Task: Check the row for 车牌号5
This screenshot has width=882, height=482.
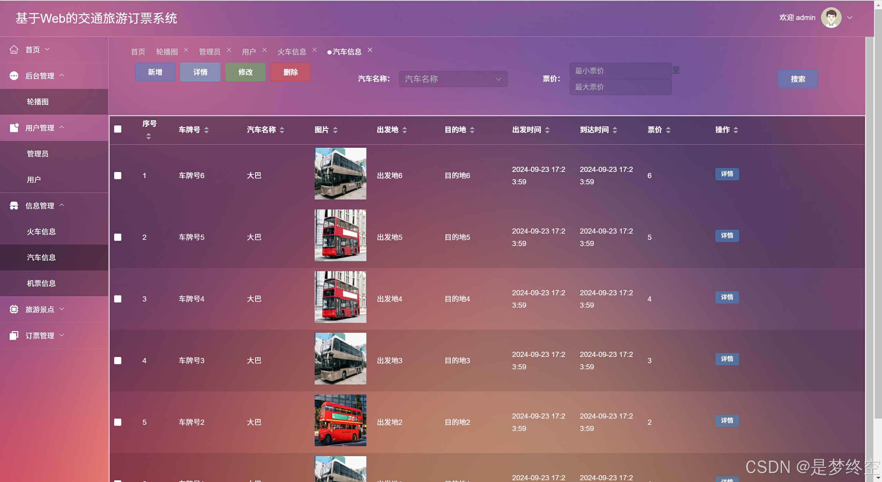Action: [118, 237]
